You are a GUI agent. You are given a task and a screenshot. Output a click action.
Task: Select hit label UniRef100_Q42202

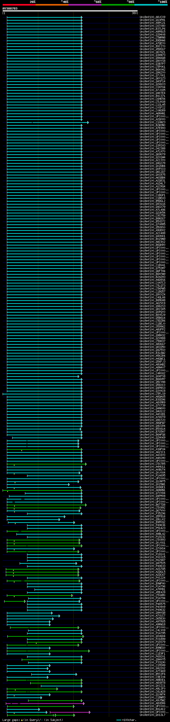(153, 668)
